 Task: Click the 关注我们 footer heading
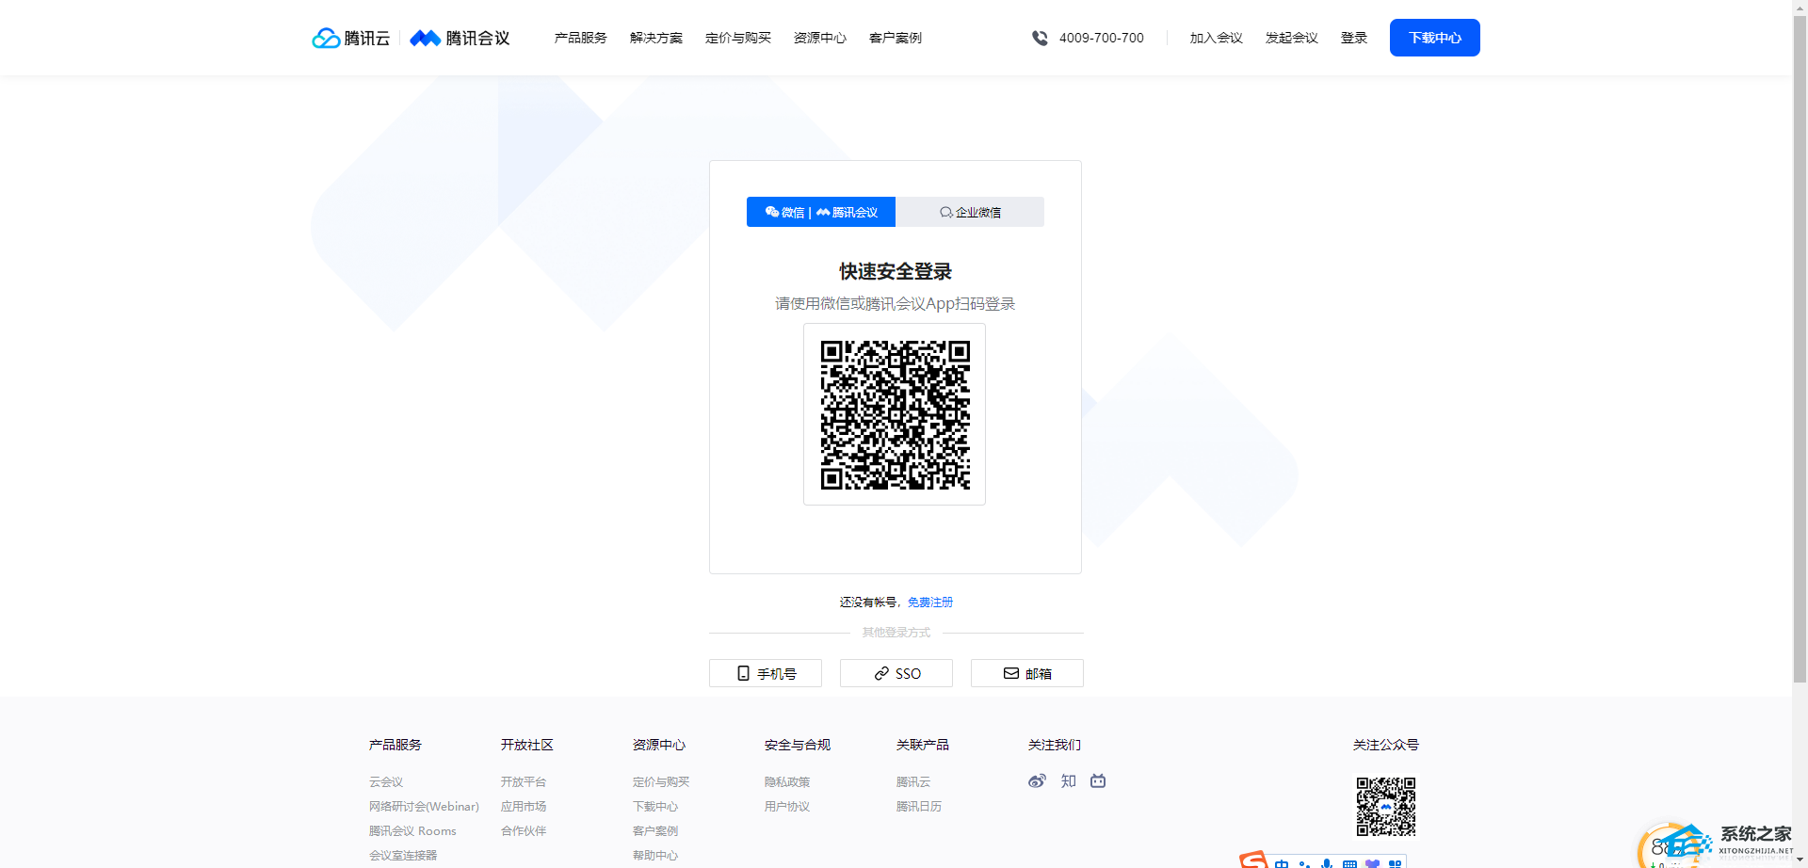[1055, 745]
